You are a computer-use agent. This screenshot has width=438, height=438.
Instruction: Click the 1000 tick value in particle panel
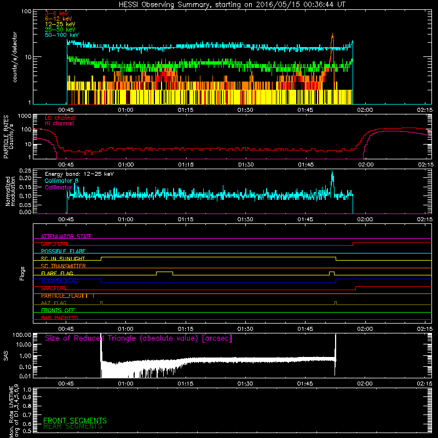point(24,116)
